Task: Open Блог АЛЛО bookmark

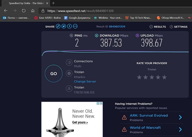Action: point(47,18)
